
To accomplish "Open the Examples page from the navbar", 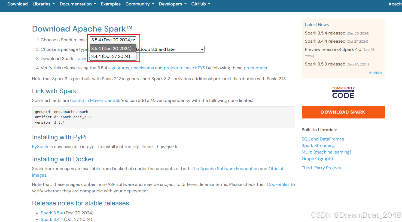I will coord(111,4).
